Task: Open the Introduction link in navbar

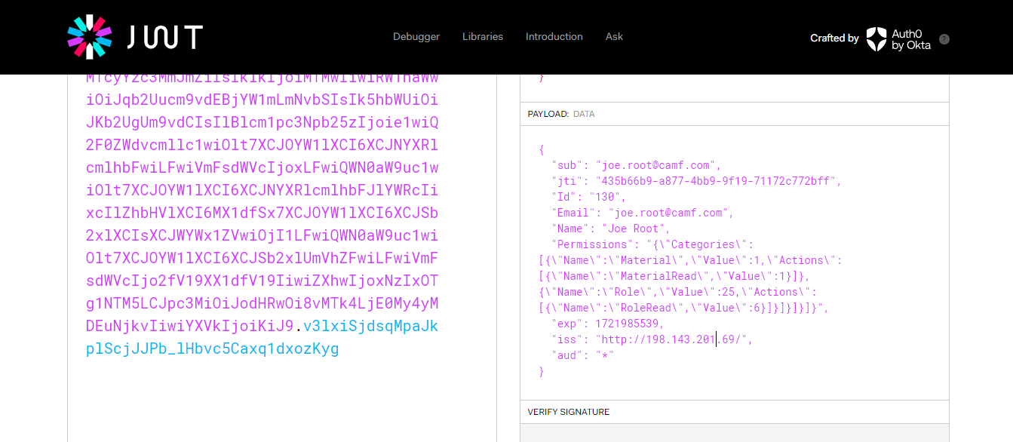Action: coord(554,37)
